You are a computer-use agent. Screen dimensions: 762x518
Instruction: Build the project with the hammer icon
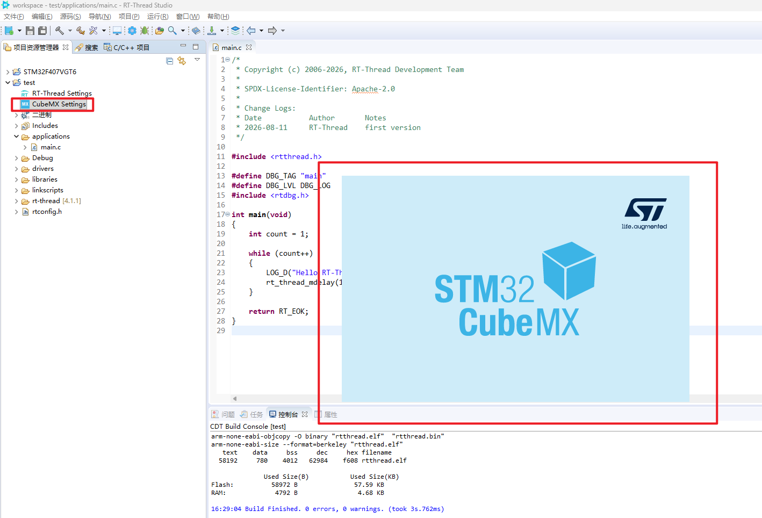point(60,31)
